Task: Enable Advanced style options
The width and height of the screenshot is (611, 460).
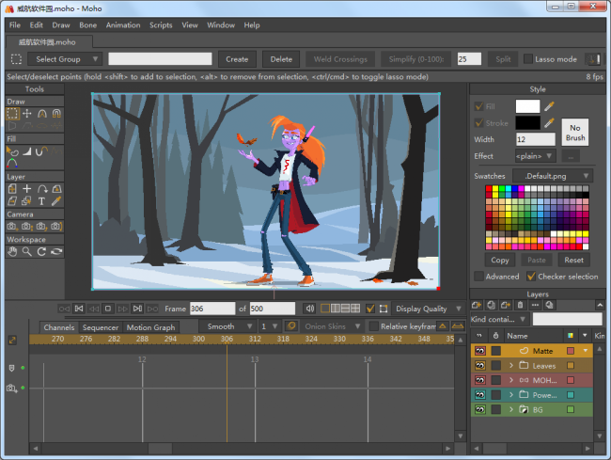Action: click(x=478, y=277)
